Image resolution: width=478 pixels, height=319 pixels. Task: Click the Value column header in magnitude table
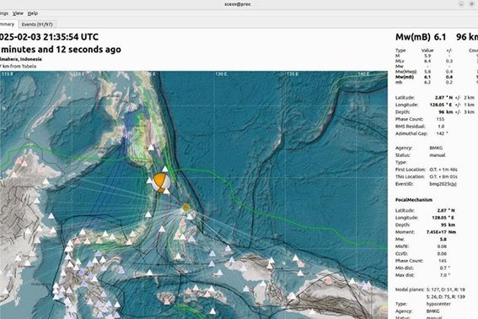[x=427, y=51]
